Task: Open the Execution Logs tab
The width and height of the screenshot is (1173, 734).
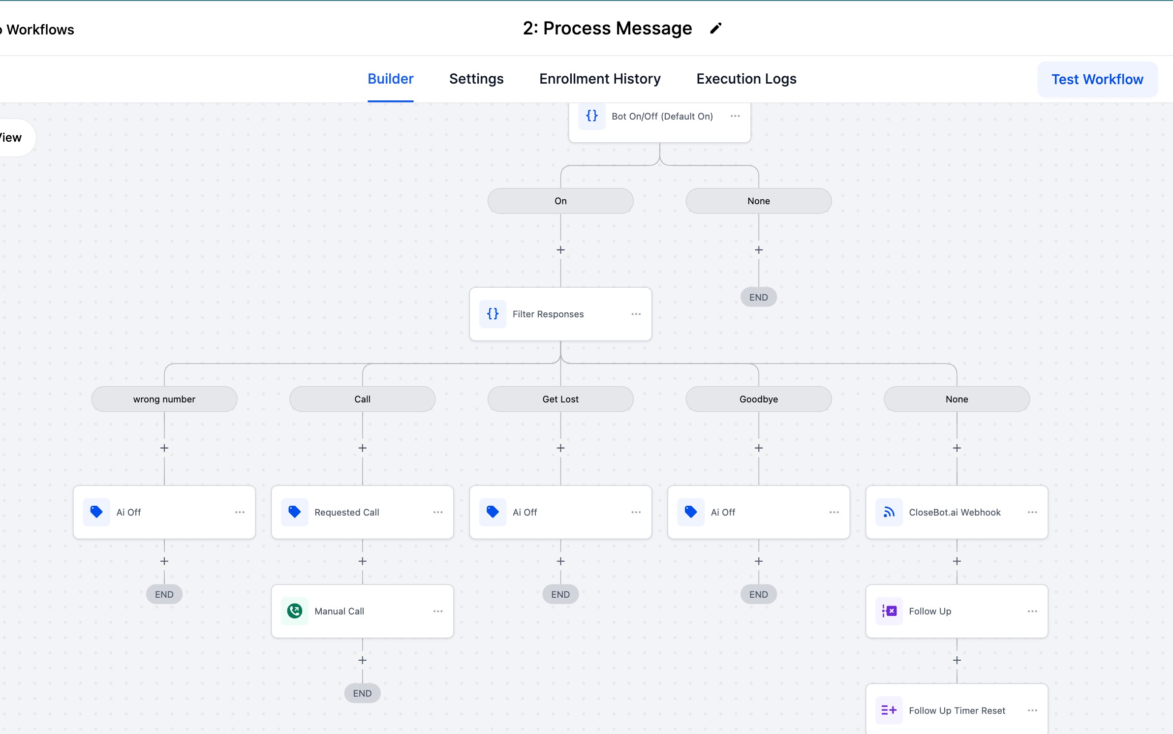Action: coord(746,79)
